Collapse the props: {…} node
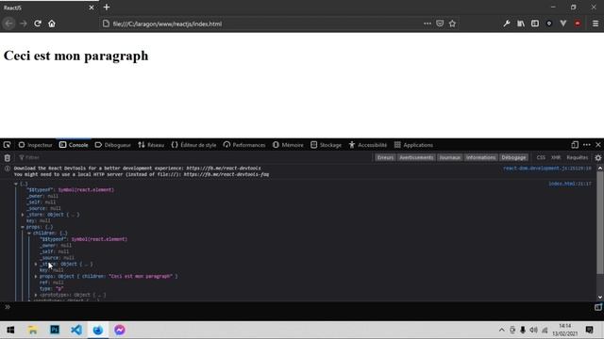The height and width of the screenshot is (339, 604). pos(23,227)
